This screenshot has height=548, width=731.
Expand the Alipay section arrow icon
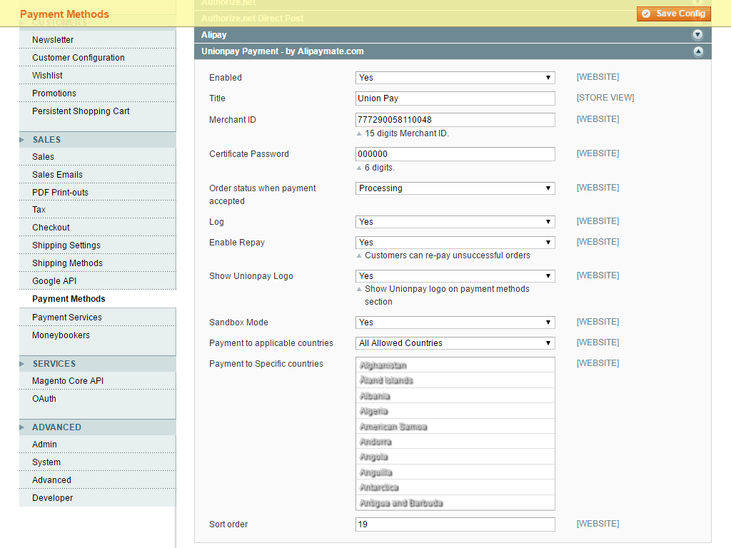click(x=697, y=35)
